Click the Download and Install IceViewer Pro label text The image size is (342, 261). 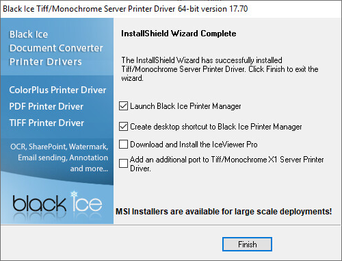194,145
